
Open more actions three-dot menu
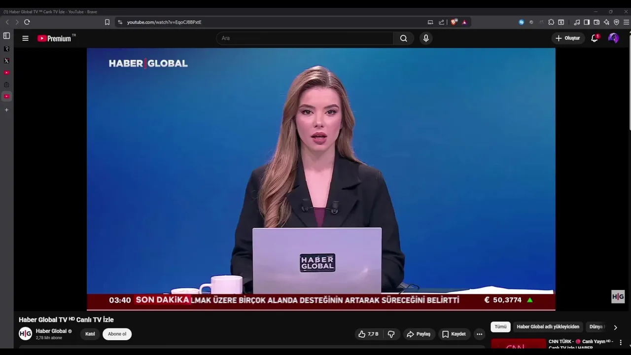point(479,334)
